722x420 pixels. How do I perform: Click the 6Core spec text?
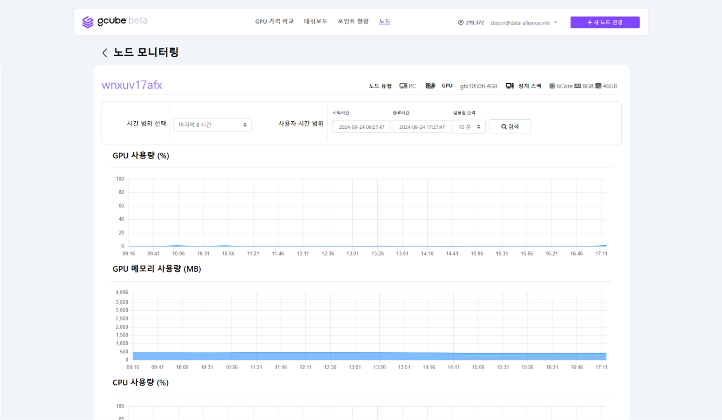pos(564,86)
